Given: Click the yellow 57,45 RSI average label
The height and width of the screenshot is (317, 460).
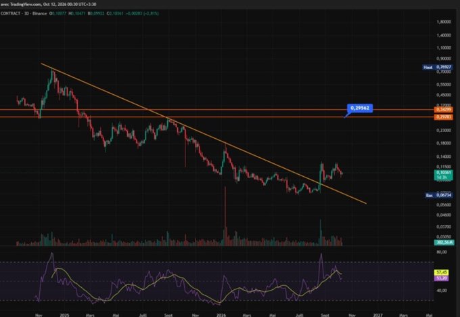Looking at the screenshot, I should pyautogui.click(x=441, y=273).
